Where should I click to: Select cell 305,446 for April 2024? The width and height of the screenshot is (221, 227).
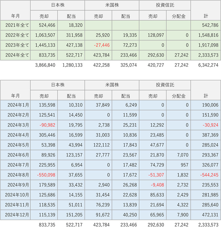coord(47,135)
